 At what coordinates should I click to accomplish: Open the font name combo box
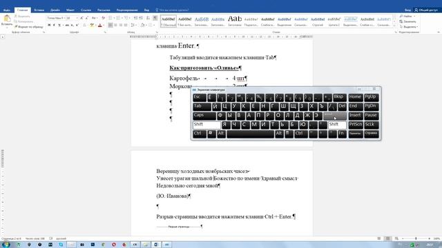coord(55,18)
